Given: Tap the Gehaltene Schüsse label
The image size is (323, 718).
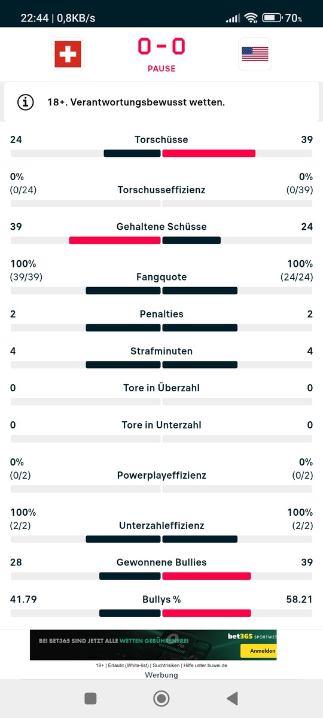Looking at the screenshot, I should click(161, 227).
